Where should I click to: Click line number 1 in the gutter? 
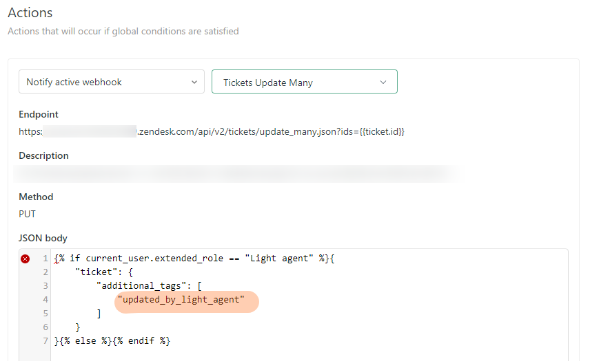click(44, 259)
